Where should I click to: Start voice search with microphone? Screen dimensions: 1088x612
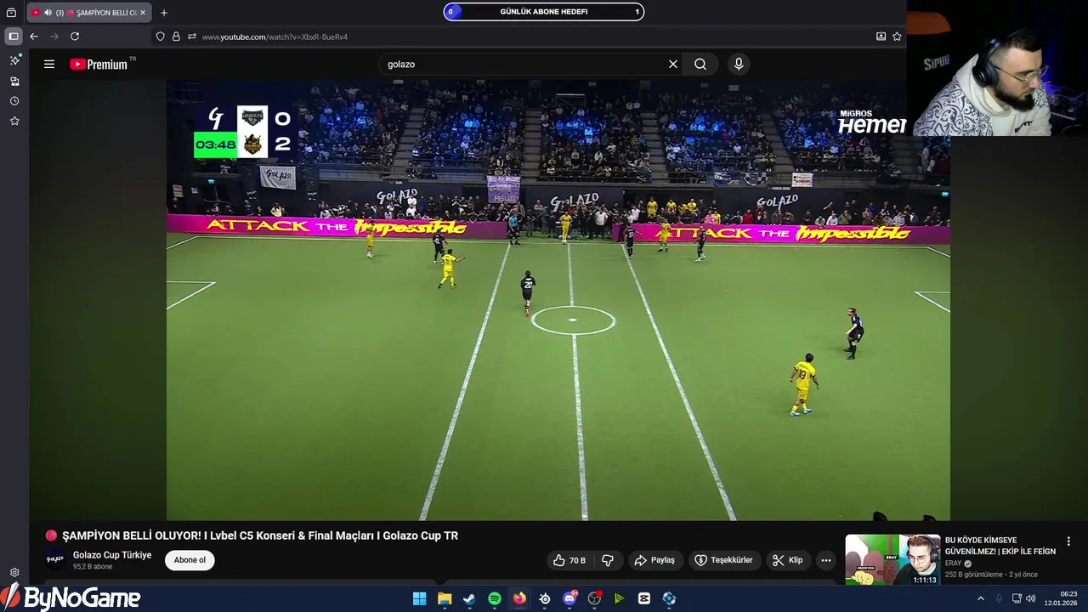click(739, 64)
